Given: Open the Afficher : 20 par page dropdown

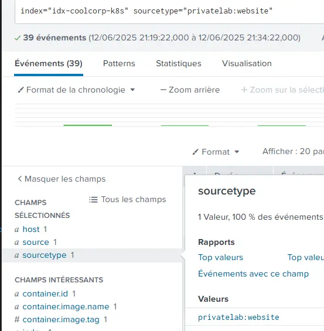Looking at the screenshot, I should pyautogui.click(x=293, y=151).
